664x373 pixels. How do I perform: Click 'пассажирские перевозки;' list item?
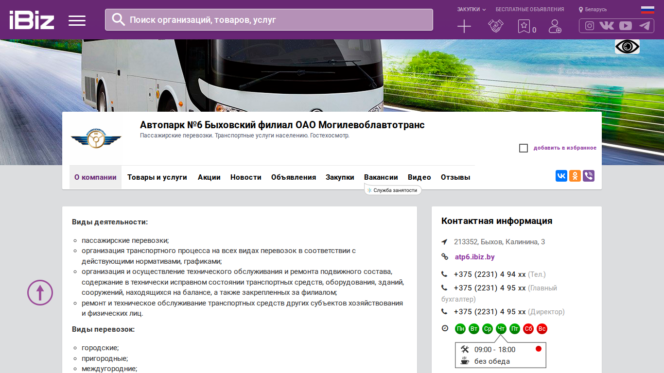pos(125,240)
